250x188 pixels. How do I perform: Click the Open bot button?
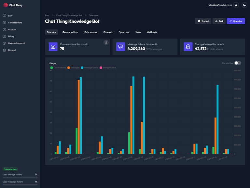pyautogui.click(x=236, y=21)
